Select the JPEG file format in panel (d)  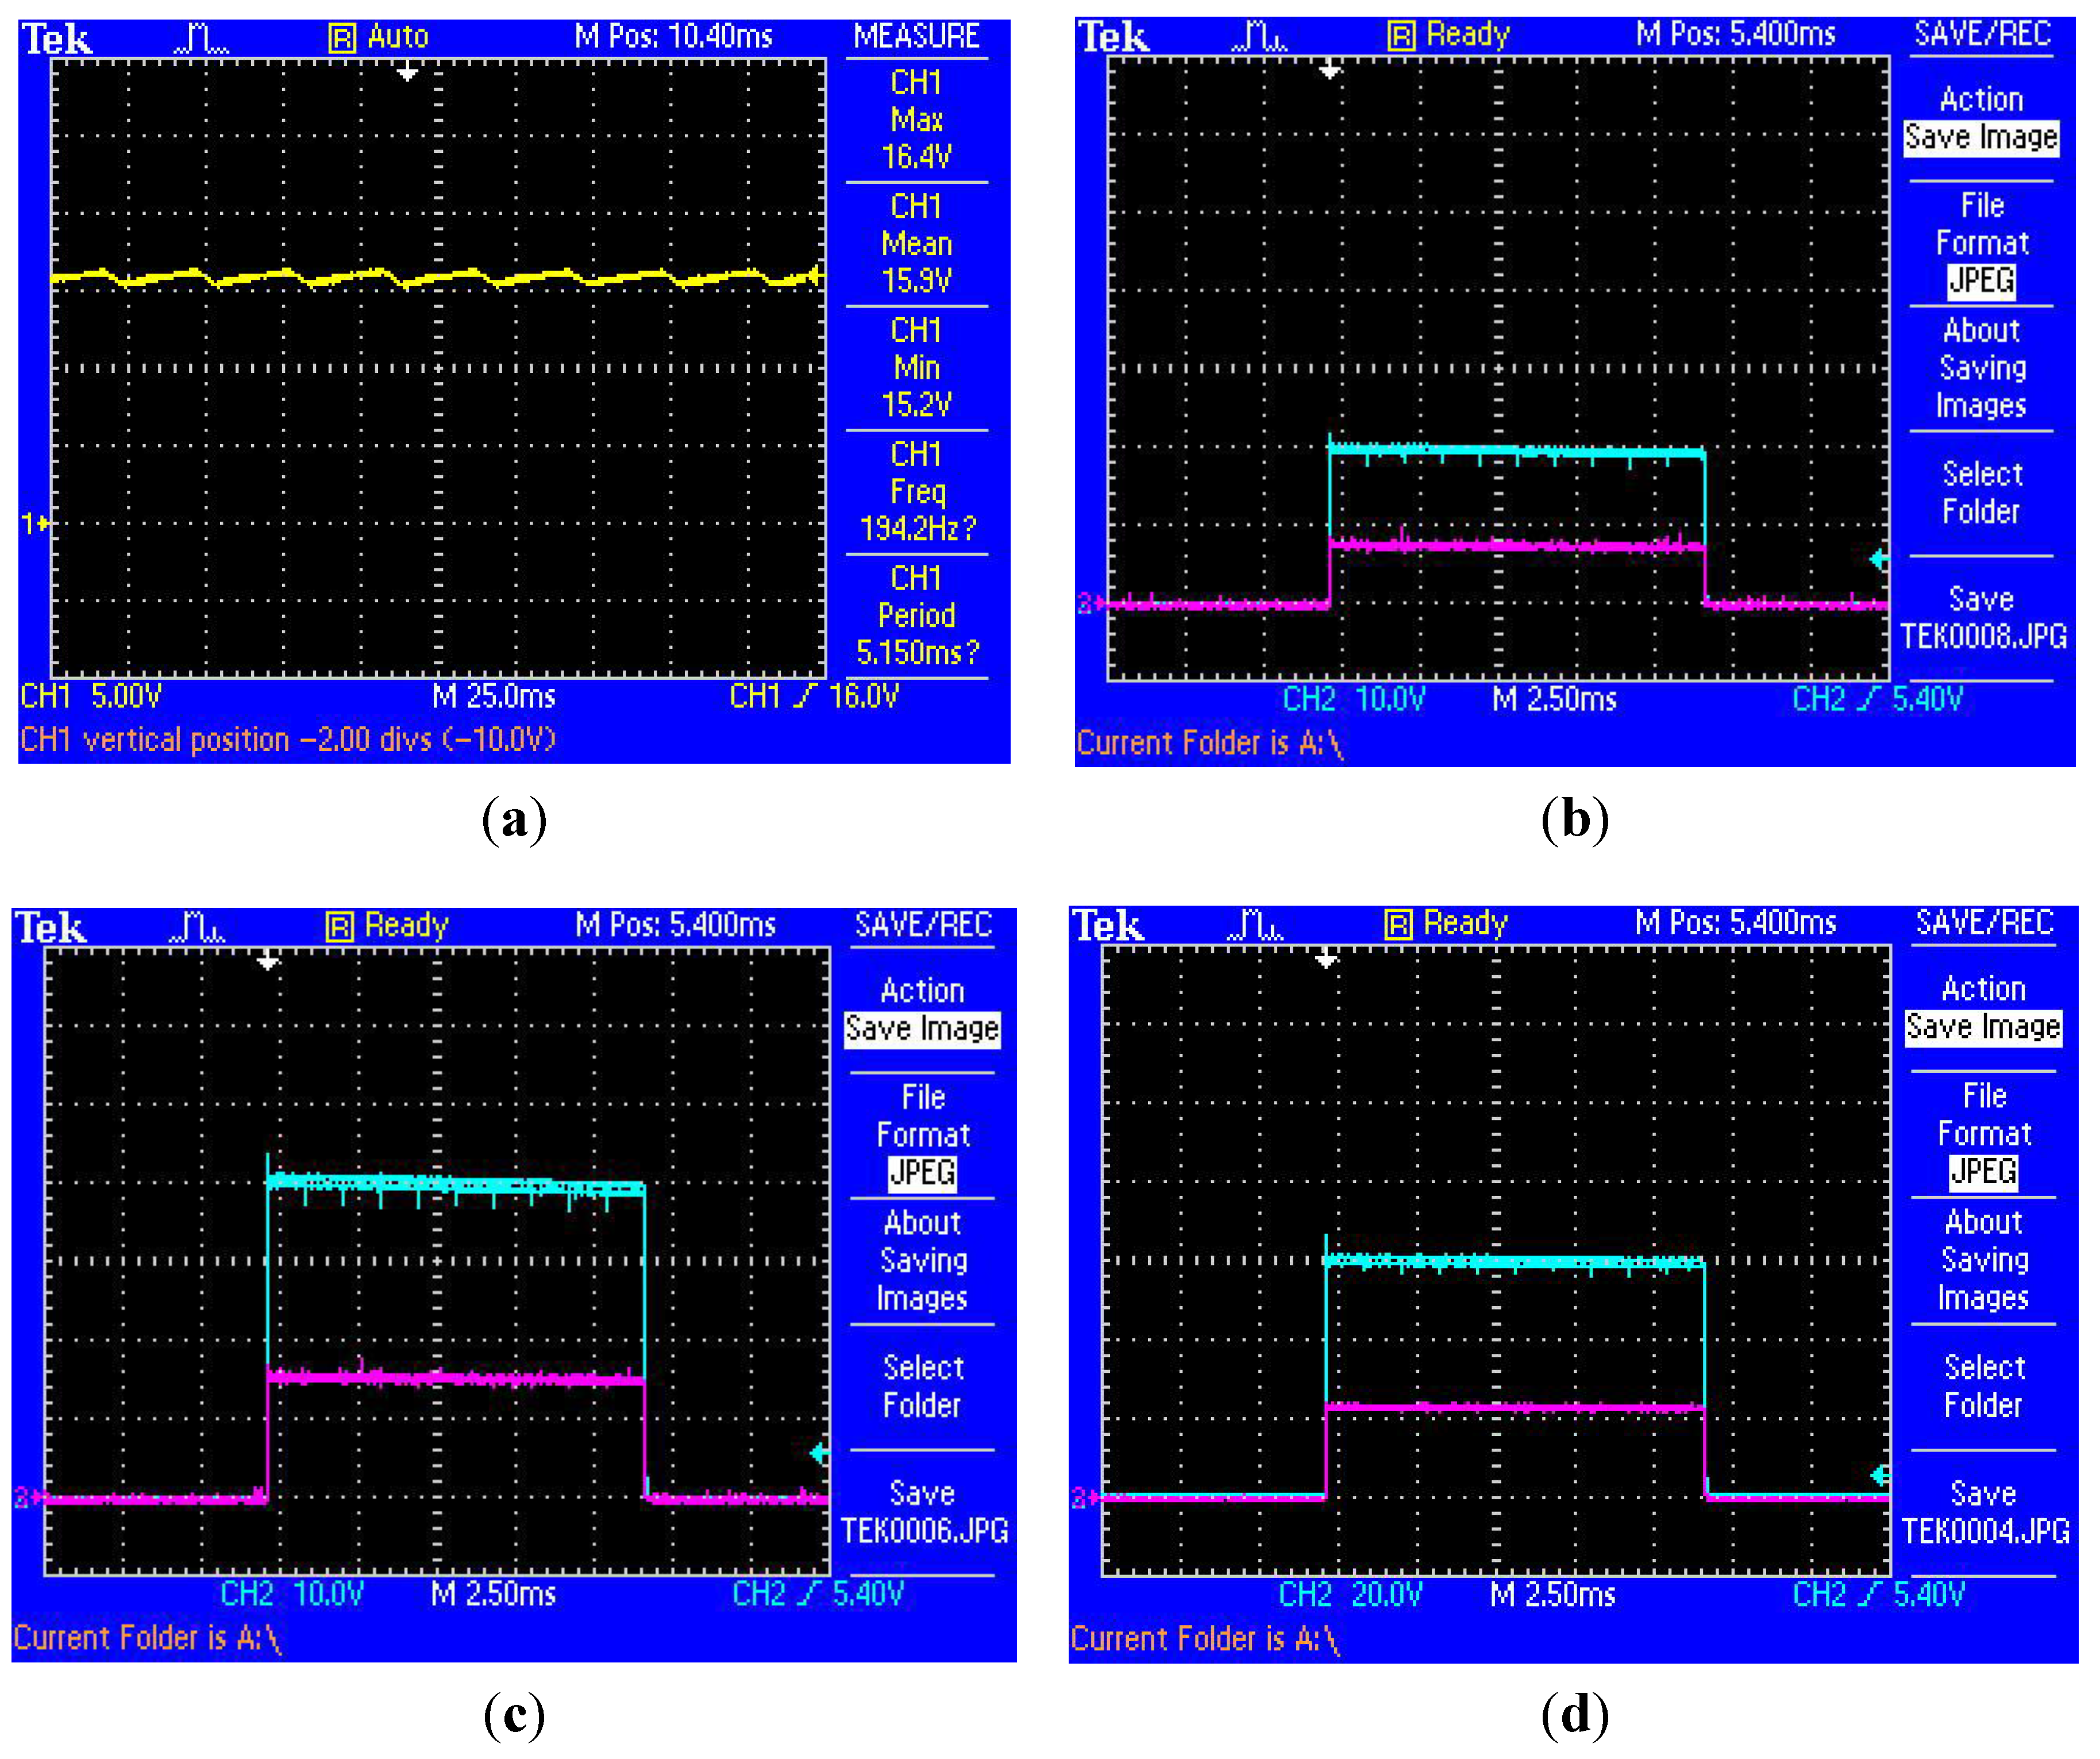1983,1171
